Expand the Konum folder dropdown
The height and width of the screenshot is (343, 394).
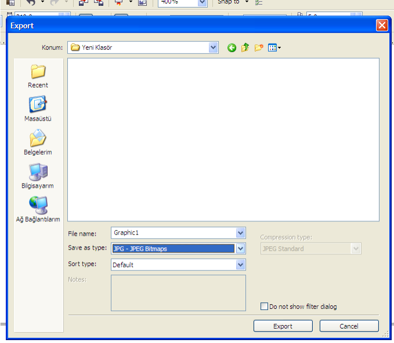pos(213,48)
